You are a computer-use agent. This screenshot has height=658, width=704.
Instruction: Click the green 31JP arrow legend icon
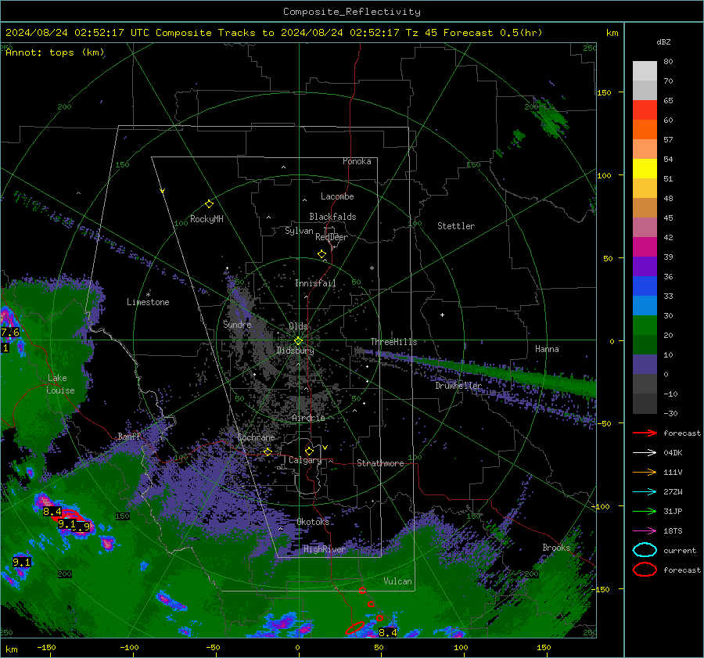[x=645, y=511]
